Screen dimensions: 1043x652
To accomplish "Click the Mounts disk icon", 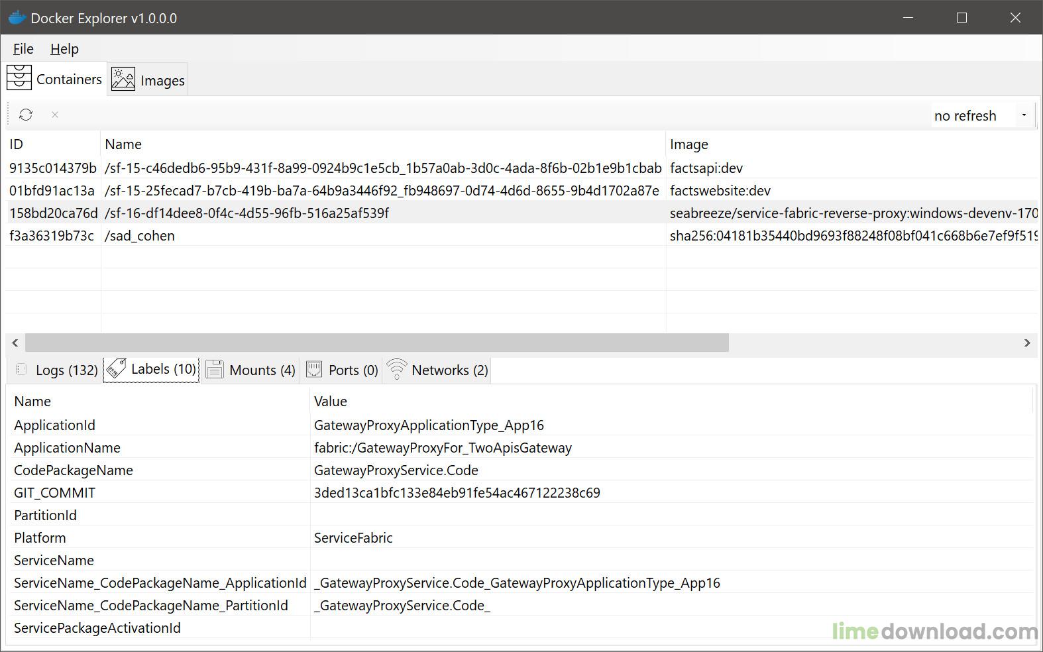I will click(215, 369).
